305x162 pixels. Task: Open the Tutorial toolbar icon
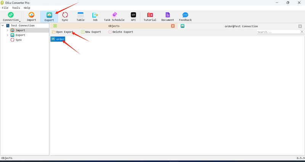click(150, 16)
